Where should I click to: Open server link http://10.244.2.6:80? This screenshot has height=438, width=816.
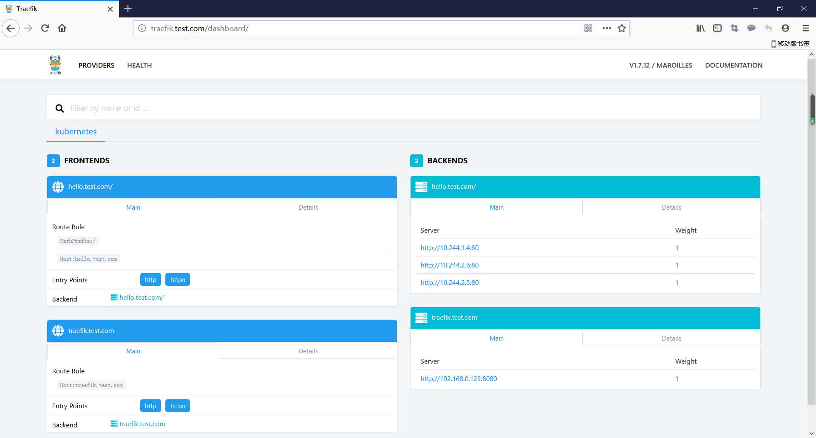pyautogui.click(x=450, y=265)
